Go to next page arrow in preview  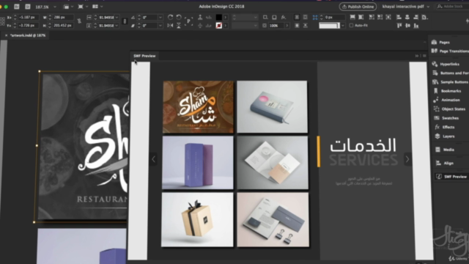point(407,159)
